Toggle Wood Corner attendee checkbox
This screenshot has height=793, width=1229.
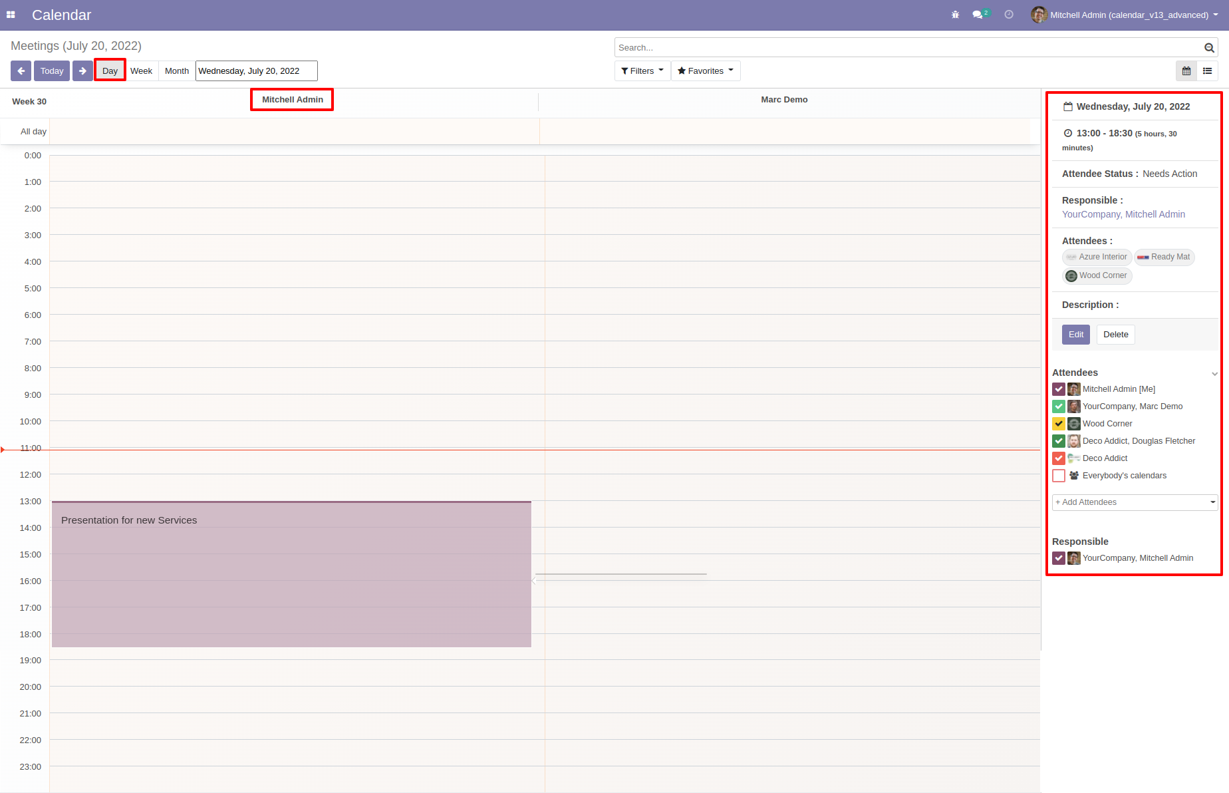tap(1059, 424)
